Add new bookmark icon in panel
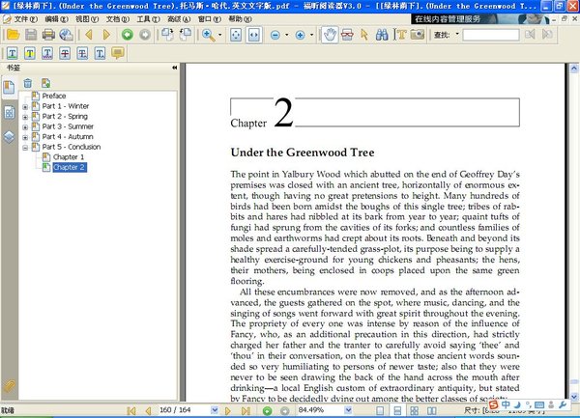The width and height of the screenshot is (580, 418). pyautogui.click(x=45, y=83)
